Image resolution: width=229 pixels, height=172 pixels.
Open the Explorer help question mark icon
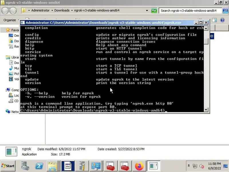[x=222, y=20]
